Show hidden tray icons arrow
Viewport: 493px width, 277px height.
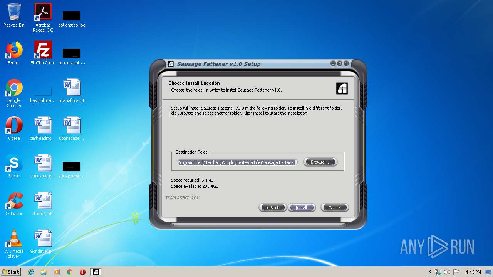(429, 272)
